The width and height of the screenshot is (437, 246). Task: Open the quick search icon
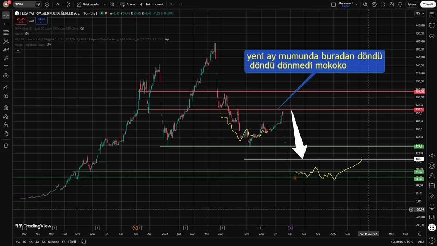(x=366, y=4)
